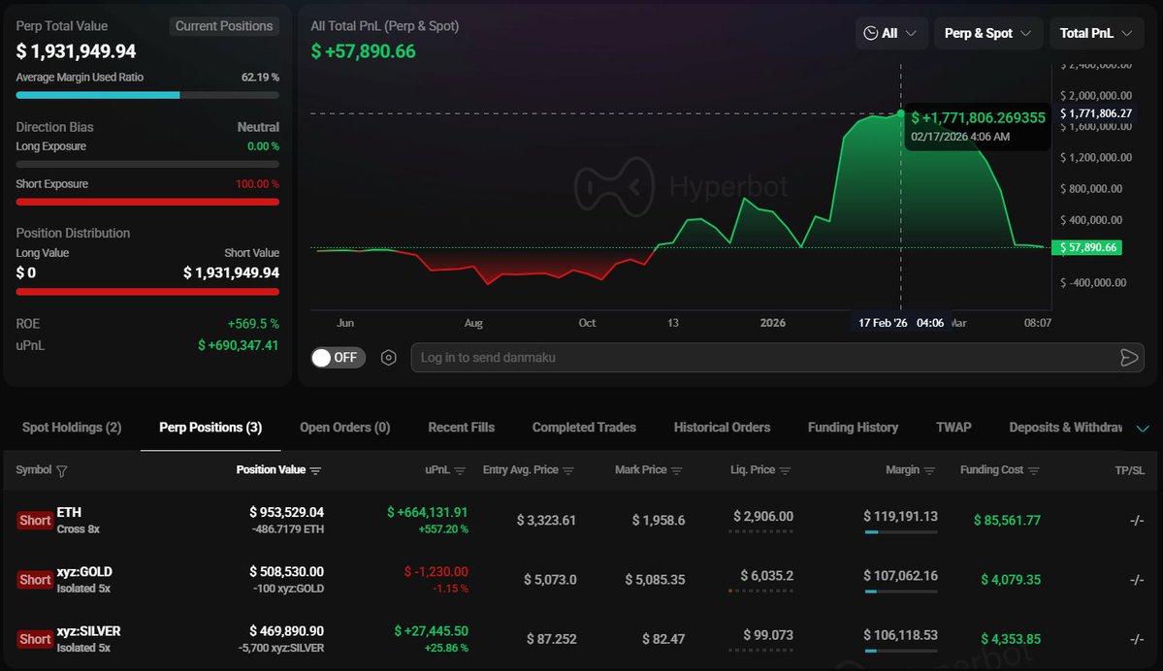
Task: Expand the Total PnL dropdown
Action: click(1096, 33)
